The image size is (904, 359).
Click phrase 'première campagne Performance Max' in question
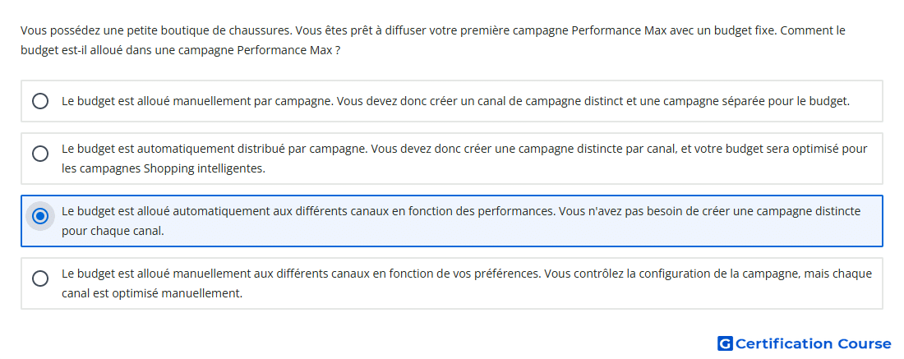click(571, 30)
